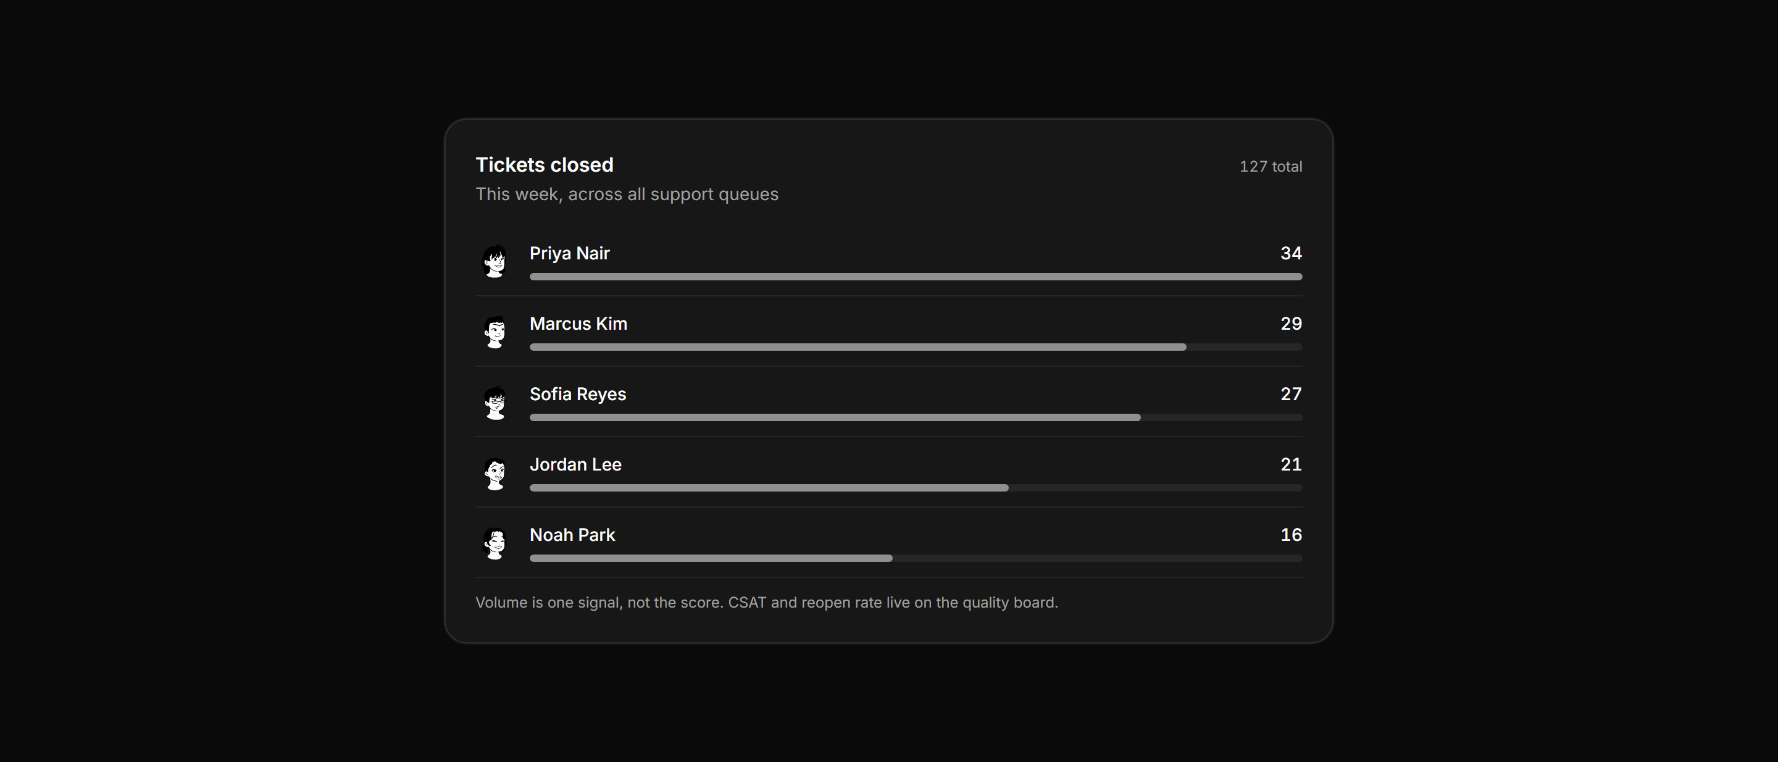This screenshot has height=762, width=1778.
Task: Click Sofia Reyes's progress bar
Action: point(916,417)
